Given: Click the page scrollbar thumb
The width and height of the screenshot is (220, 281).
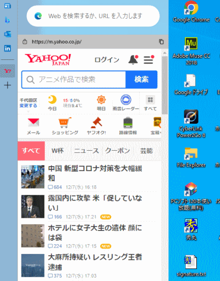Looking at the screenshot, I should [x=165, y=85].
